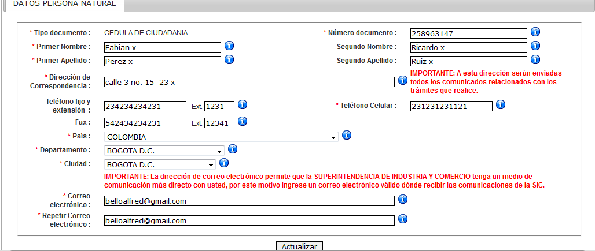Click info icon next to Número documento
The width and height of the screenshot is (595, 251).
point(535,32)
